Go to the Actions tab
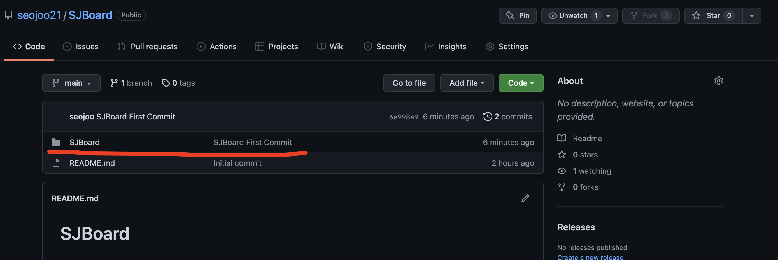The image size is (778, 260). (x=216, y=47)
